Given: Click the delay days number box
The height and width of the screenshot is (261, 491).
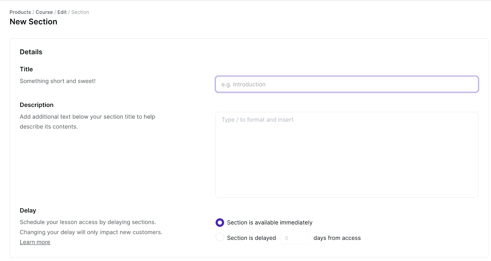Looking at the screenshot, I should point(294,238).
